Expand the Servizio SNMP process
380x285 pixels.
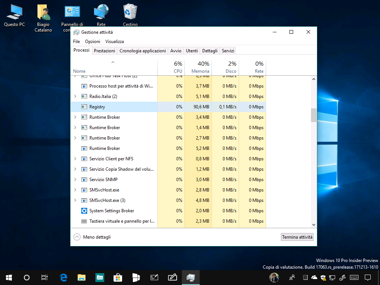click(75, 180)
